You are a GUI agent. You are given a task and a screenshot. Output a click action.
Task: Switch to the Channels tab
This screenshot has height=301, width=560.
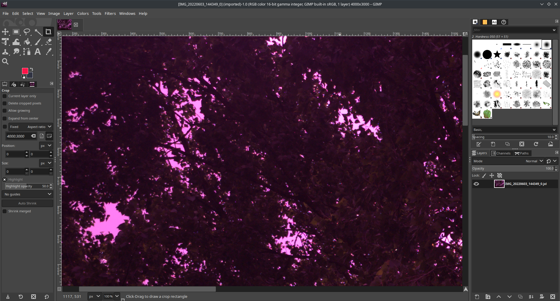(x=501, y=153)
